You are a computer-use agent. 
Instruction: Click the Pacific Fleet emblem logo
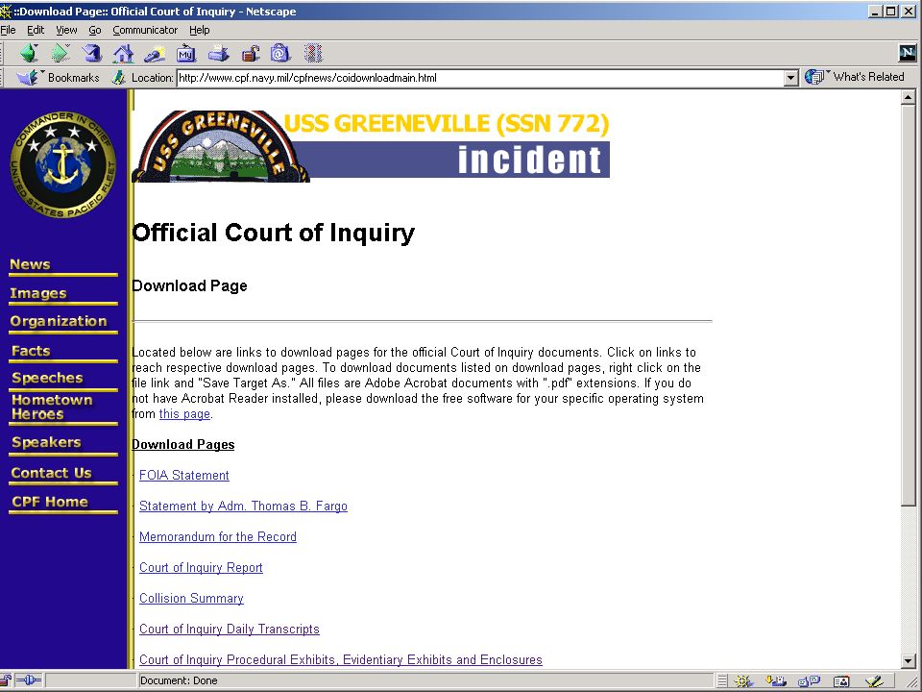click(x=63, y=164)
